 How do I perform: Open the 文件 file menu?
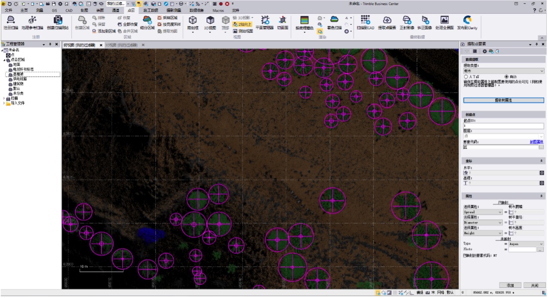[9, 10]
